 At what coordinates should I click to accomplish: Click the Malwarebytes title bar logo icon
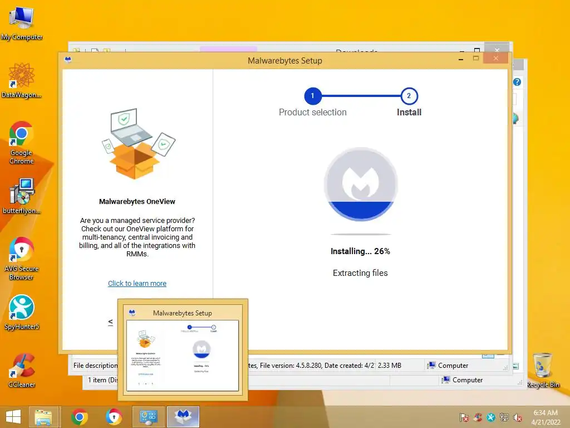pos(68,60)
